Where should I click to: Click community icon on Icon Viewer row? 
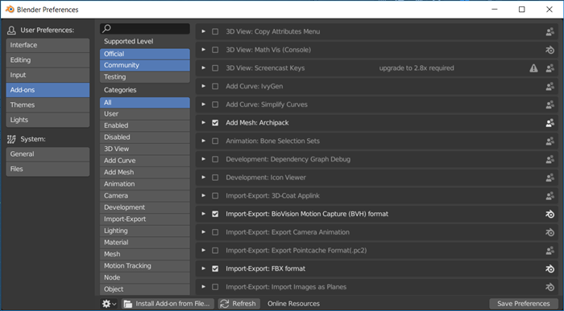click(549, 178)
